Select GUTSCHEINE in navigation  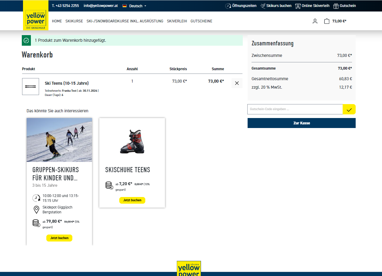tap(201, 21)
